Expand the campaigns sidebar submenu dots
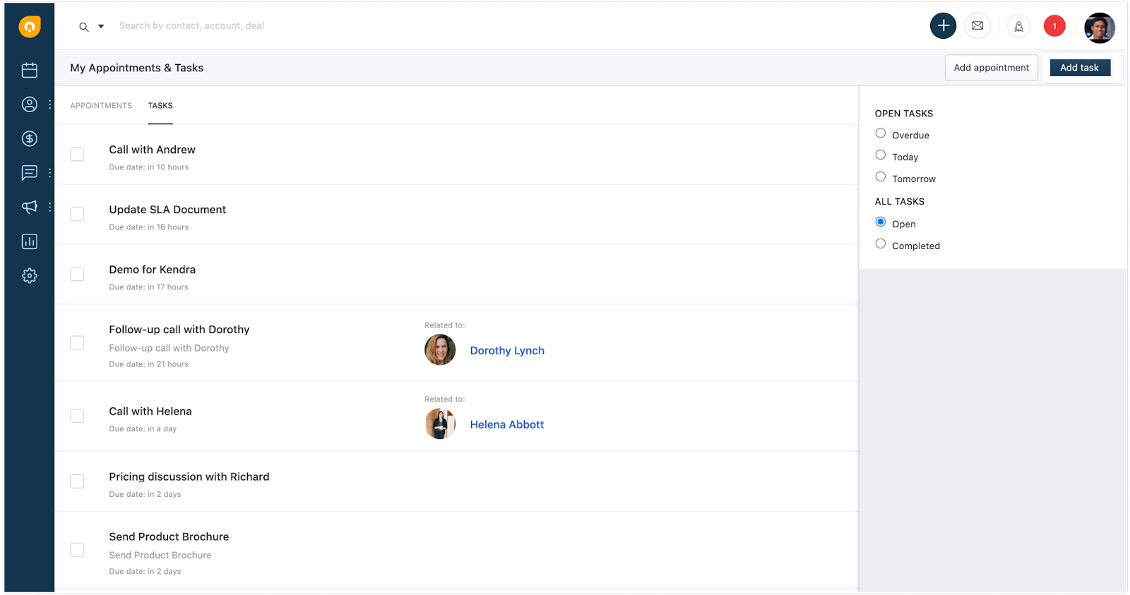The width and height of the screenshot is (1130, 595). (49, 207)
